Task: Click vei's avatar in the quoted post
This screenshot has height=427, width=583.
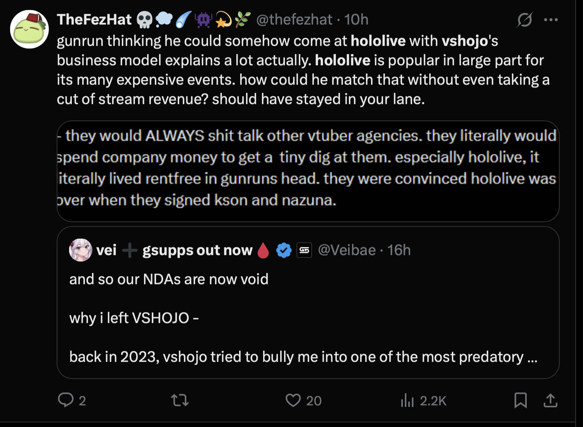Action: 80,250
